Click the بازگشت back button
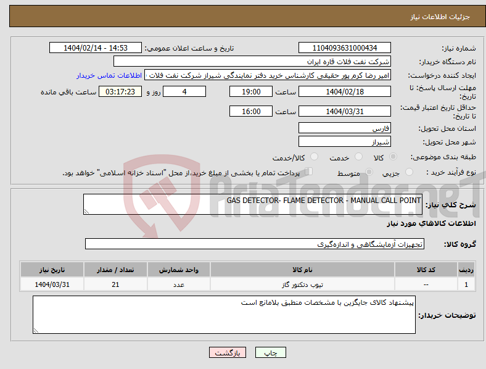 tap(228, 352)
